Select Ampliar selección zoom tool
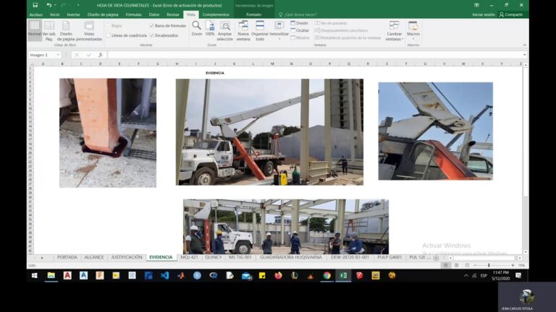The width and height of the screenshot is (556, 312). coord(225,30)
